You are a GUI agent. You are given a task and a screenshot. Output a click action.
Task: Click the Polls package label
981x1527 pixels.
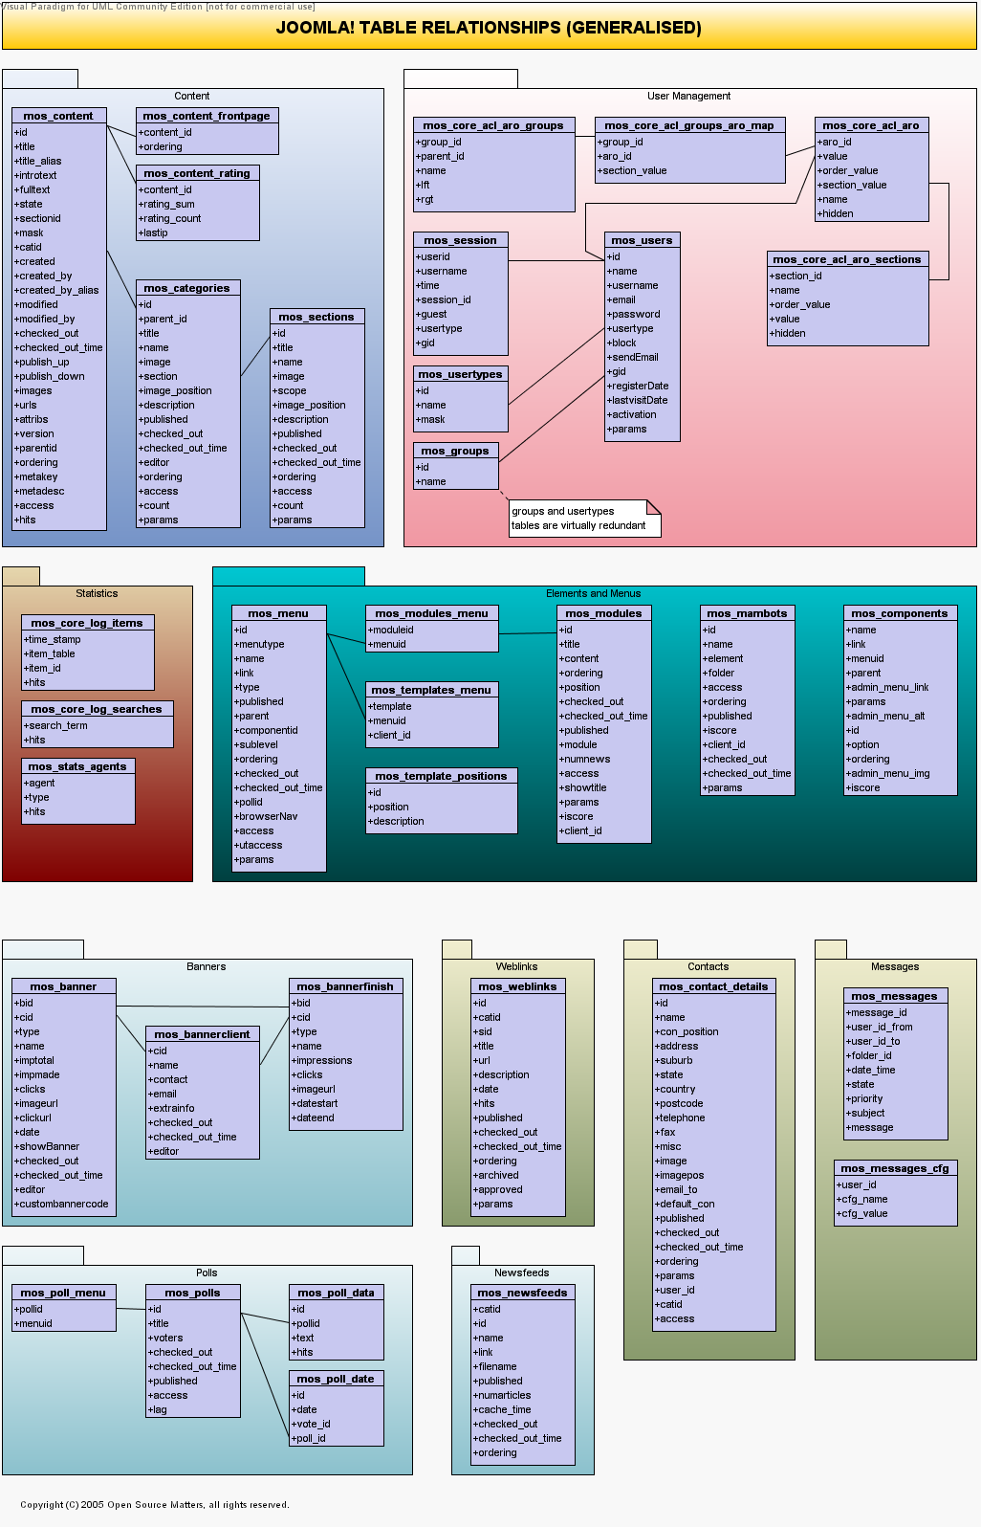207,1273
